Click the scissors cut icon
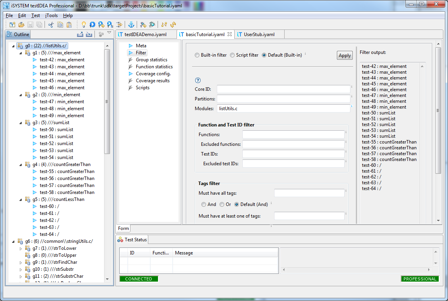448x301 pixels. pyautogui.click(x=51, y=24)
